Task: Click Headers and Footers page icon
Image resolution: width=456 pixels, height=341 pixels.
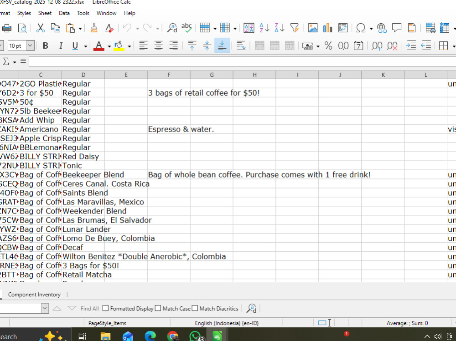Action: click(412, 28)
